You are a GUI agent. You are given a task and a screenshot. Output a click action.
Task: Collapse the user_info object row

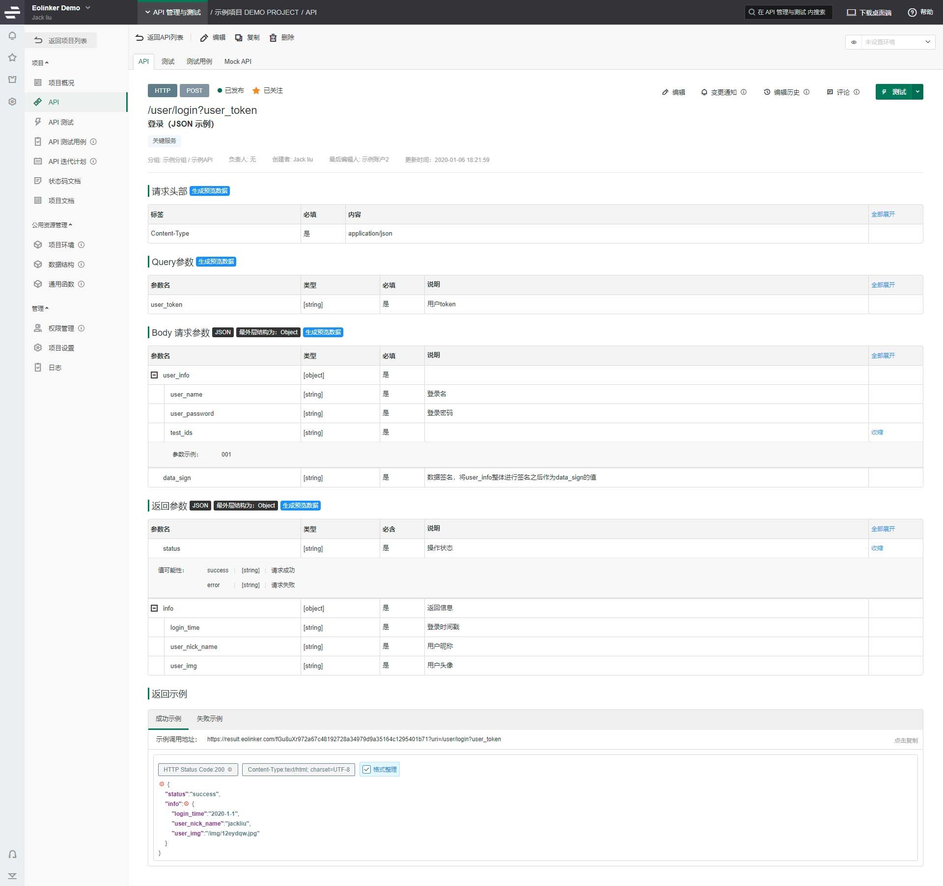154,375
